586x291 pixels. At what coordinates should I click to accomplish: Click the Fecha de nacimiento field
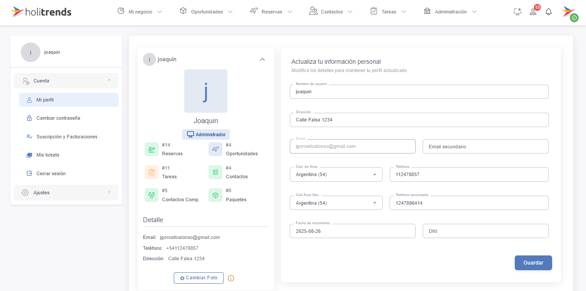(x=353, y=231)
